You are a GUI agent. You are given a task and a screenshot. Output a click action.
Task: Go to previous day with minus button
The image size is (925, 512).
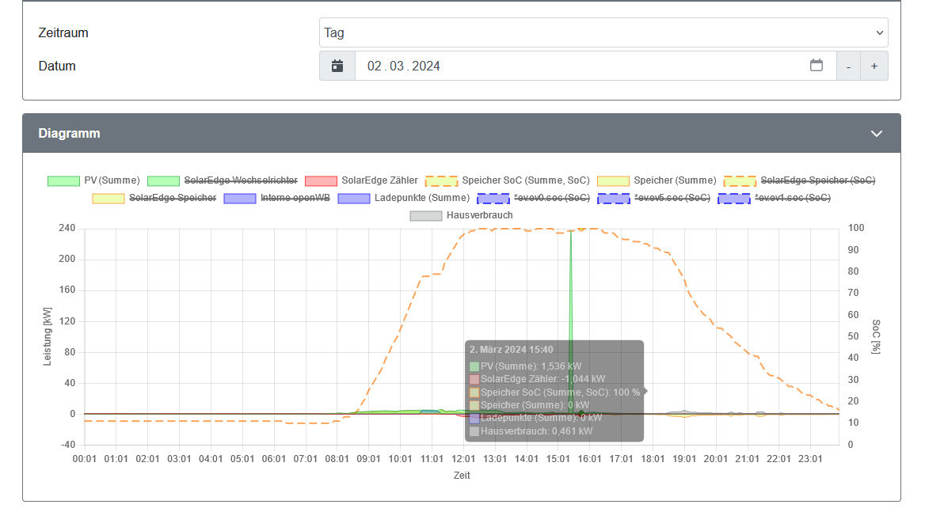tap(848, 66)
